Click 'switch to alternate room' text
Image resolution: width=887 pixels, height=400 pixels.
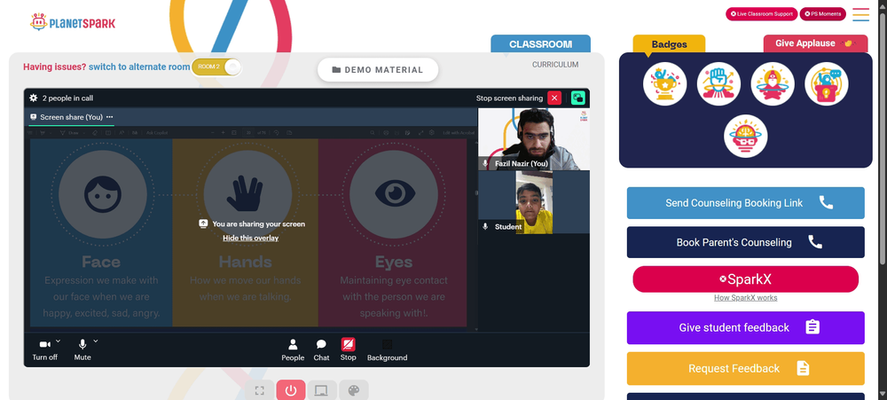139,67
